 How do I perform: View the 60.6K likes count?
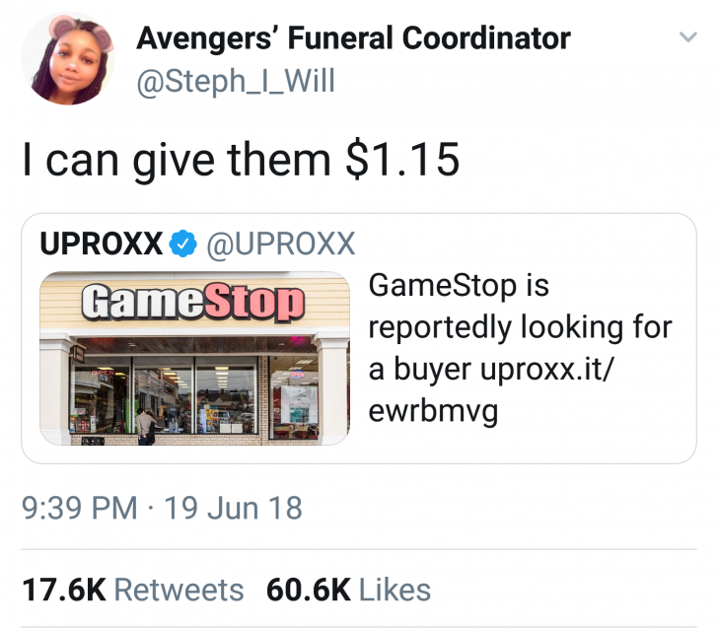click(x=309, y=590)
